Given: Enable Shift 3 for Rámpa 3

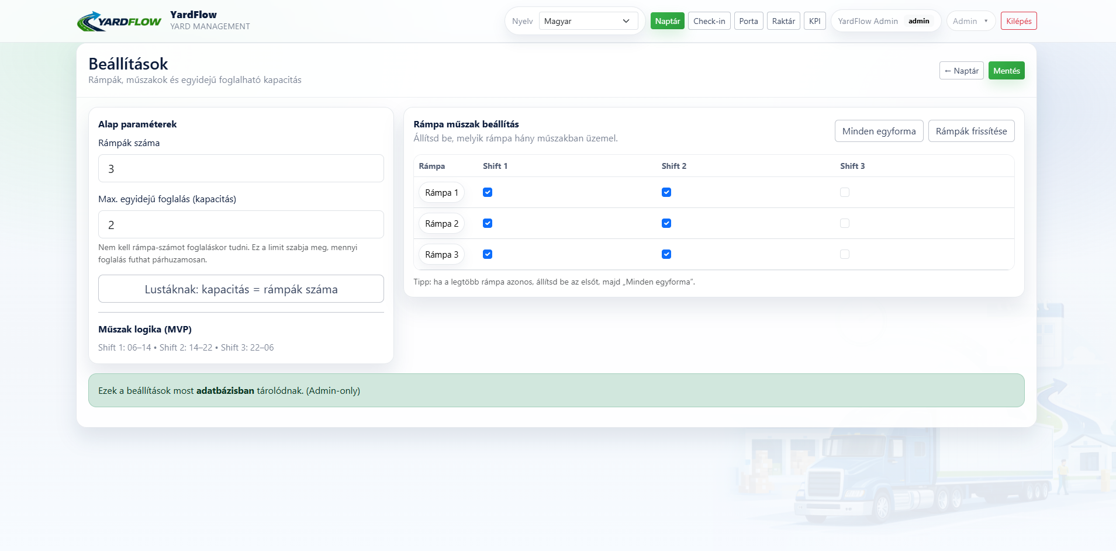Looking at the screenshot, I should click(844, 254).
